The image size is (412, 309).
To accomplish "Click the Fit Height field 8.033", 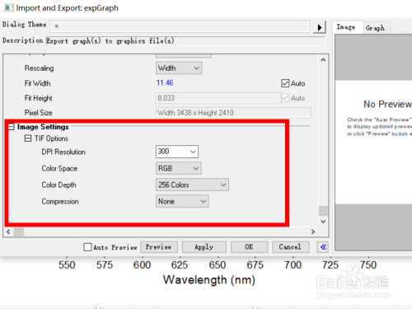I will [218, 98].
